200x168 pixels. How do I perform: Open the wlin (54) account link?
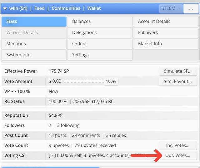point(18,8)
